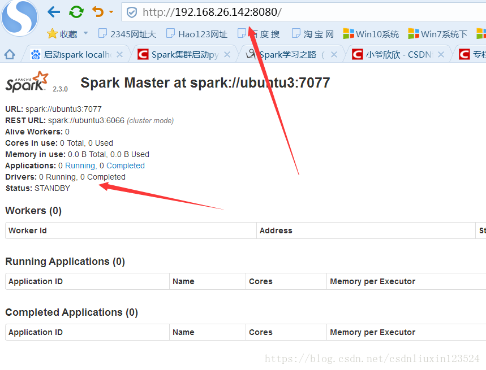This screenshot has width=486, height=370.
Task: Click the CSDN icon on 小爷欣欣 tab
Action: tap(358, 55)
